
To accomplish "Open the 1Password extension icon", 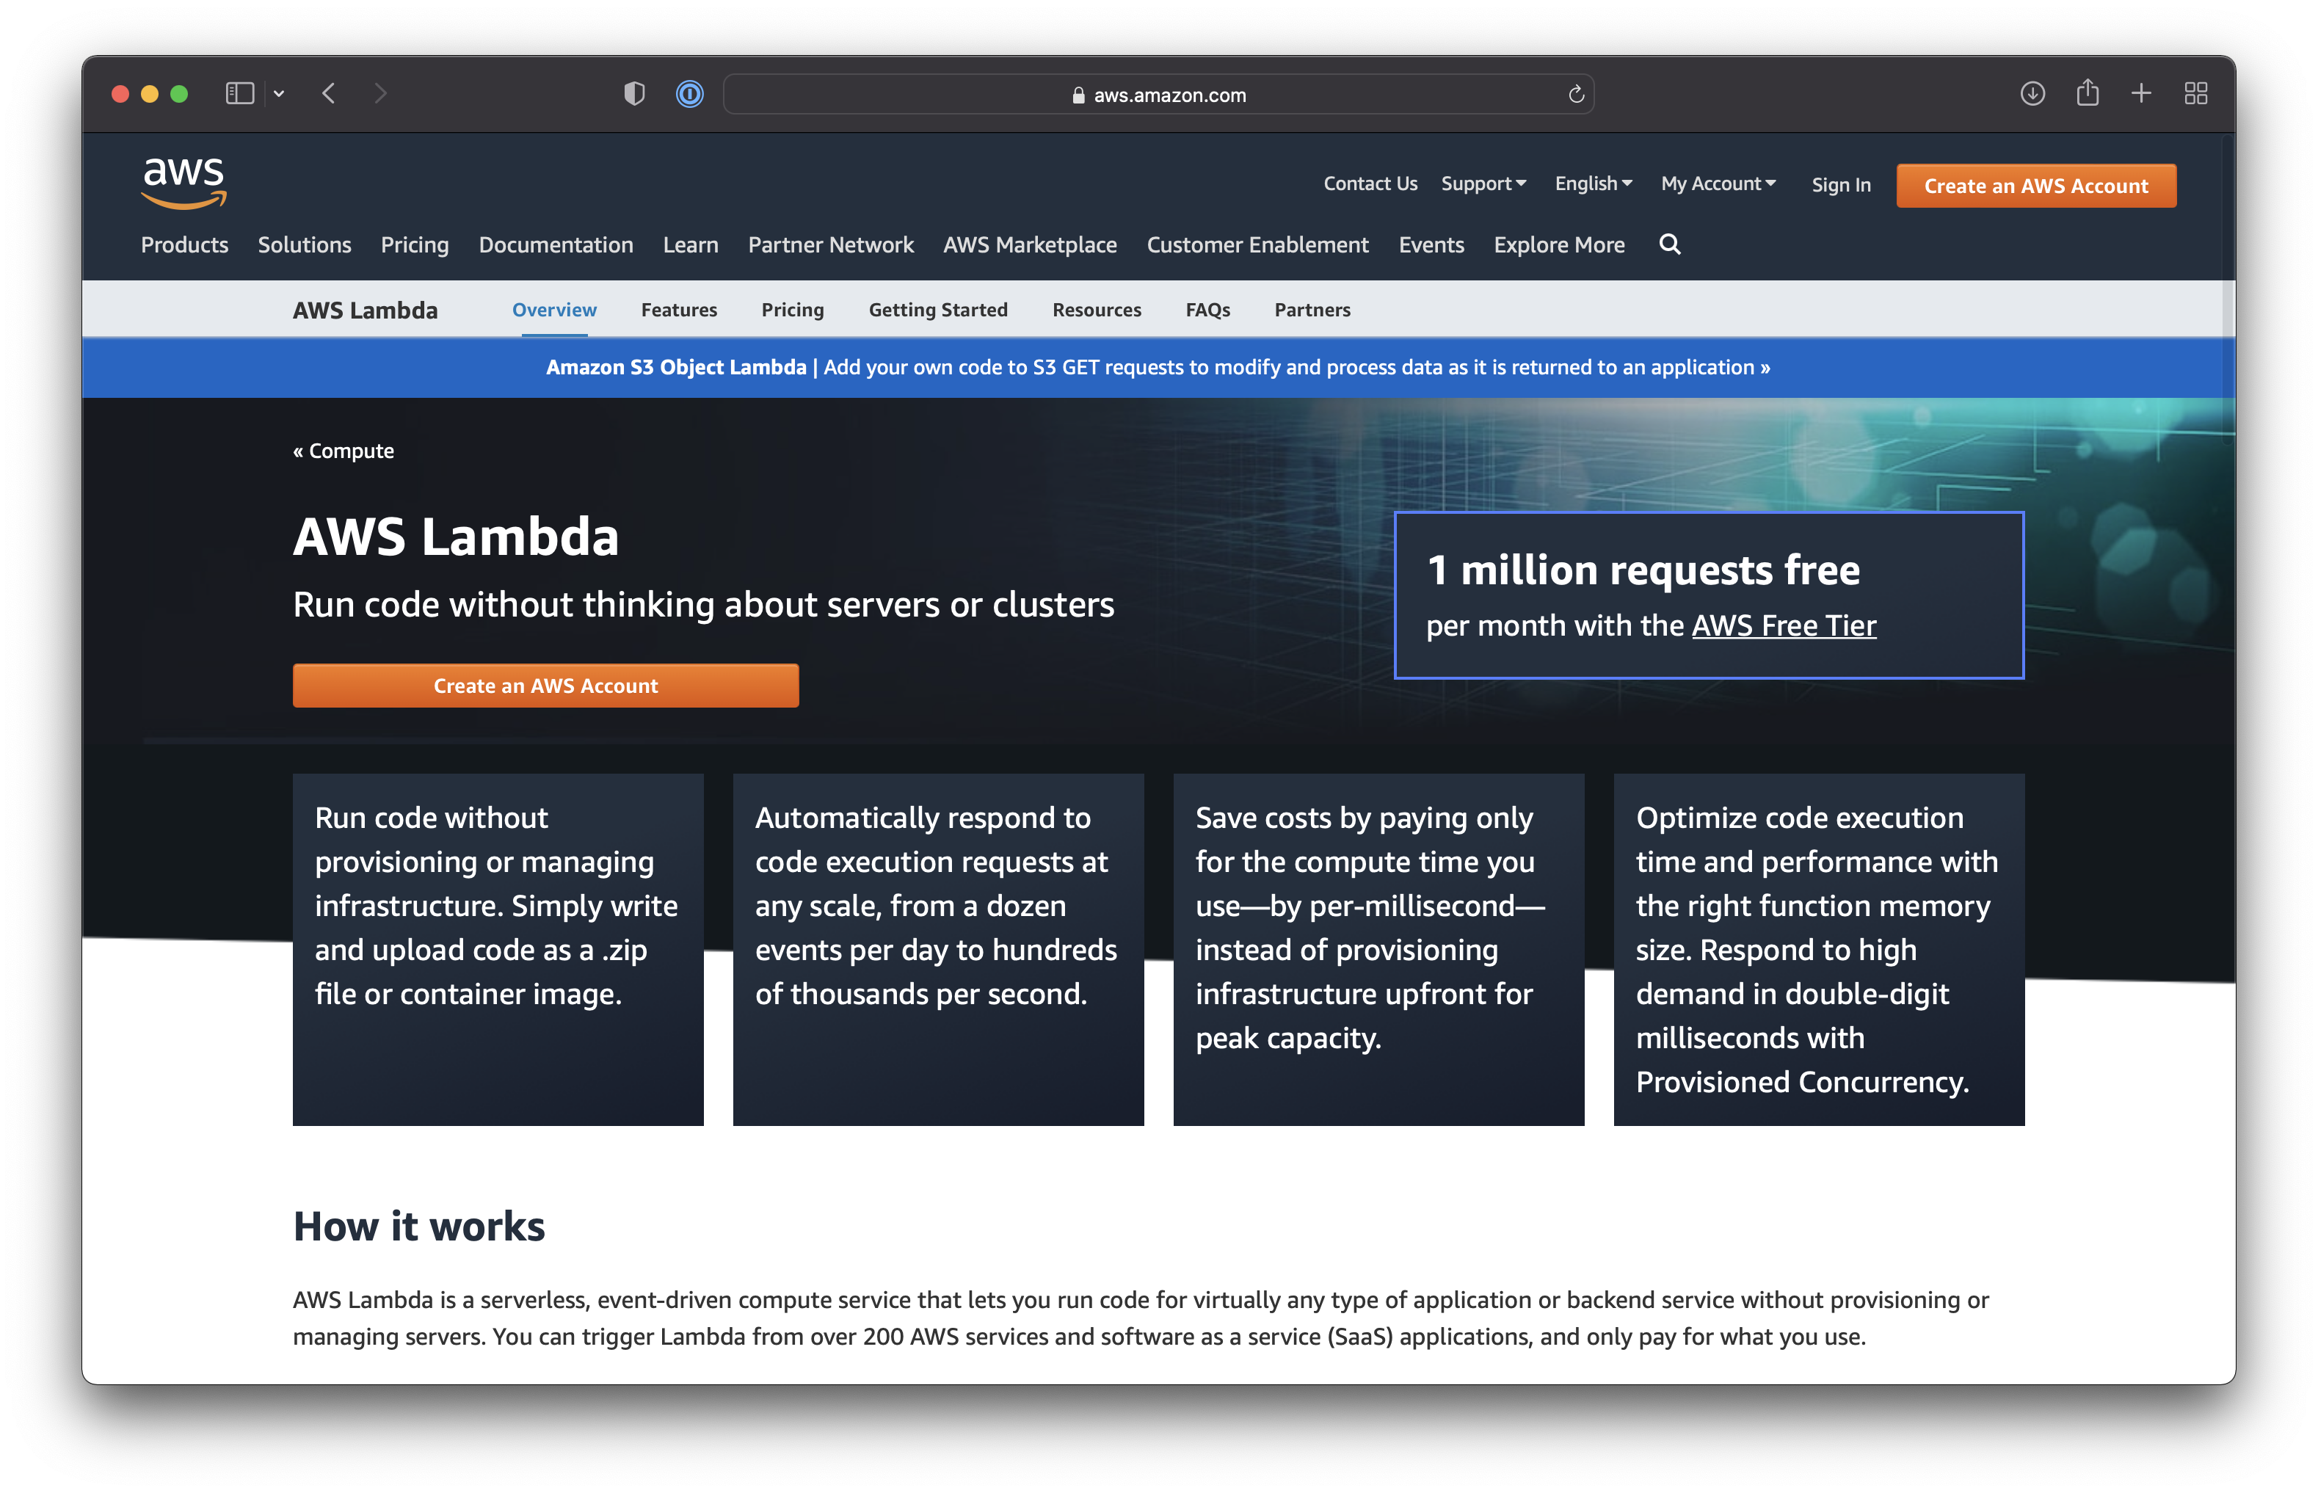I will click(x=689, y=94).
